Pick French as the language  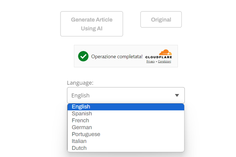(81, 120)
